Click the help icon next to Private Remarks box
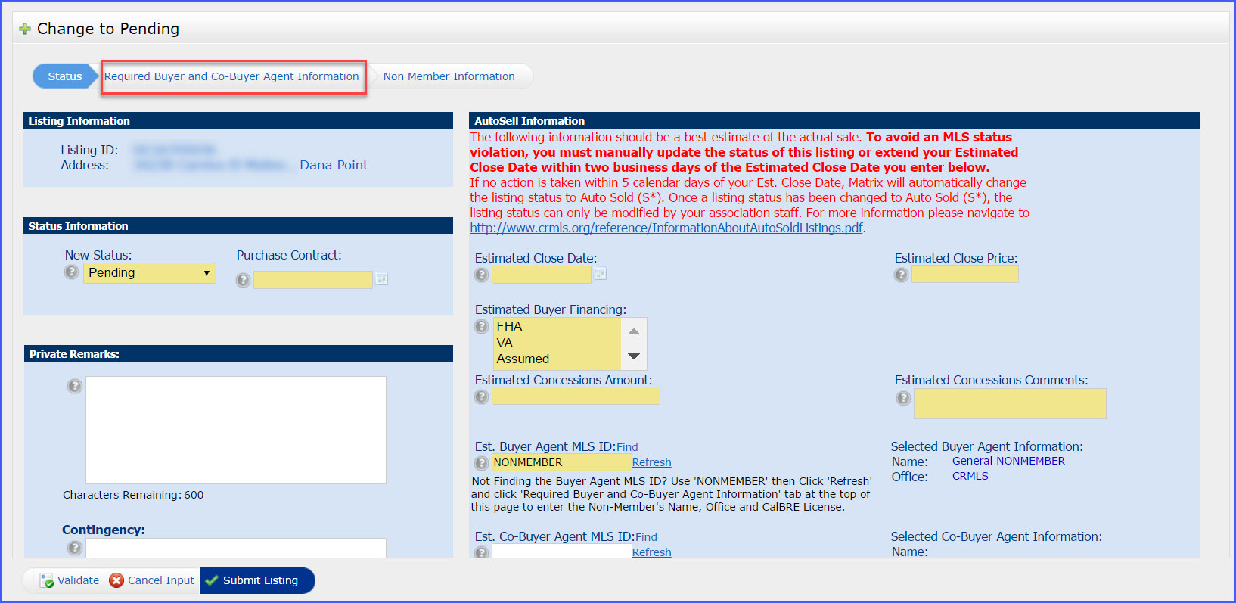The width and height of the screenshot is (1236, 603). (x=75, y=387)
